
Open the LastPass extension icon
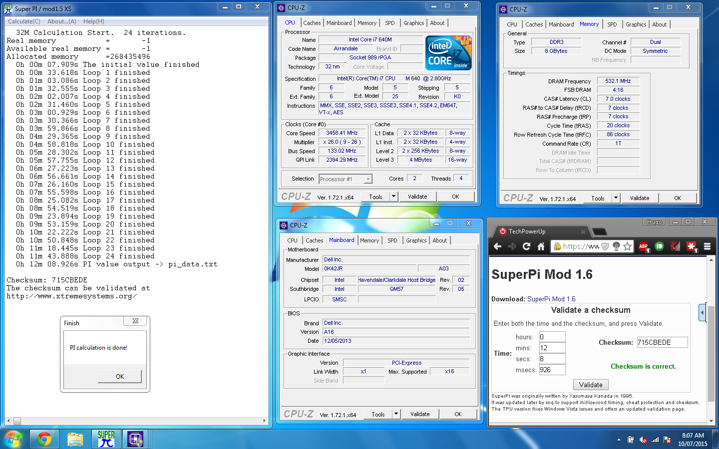pos(692,246)
